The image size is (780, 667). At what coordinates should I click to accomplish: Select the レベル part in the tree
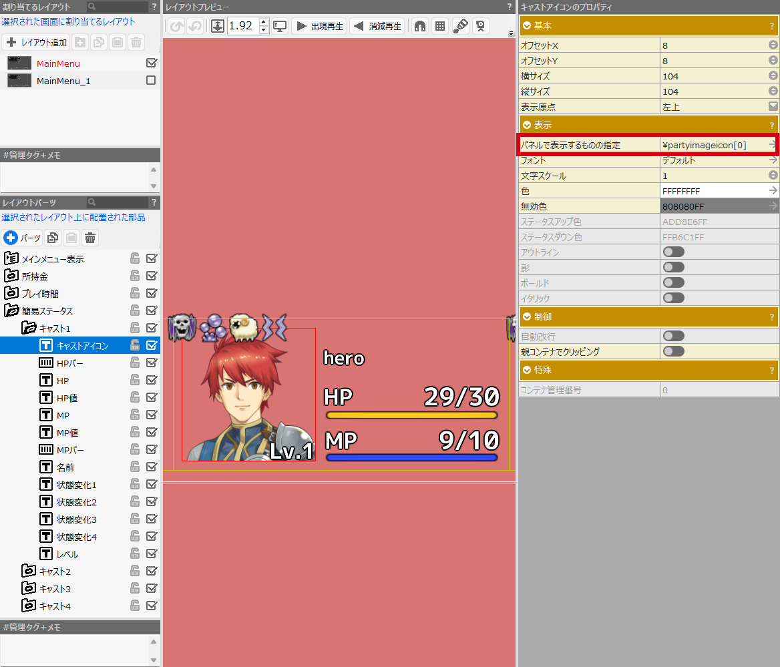pos(67,554)
